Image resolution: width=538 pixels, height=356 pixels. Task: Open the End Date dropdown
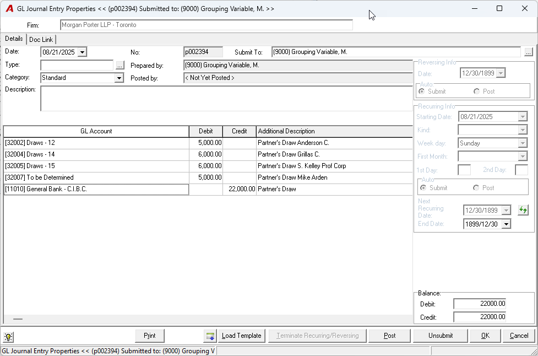506,224
